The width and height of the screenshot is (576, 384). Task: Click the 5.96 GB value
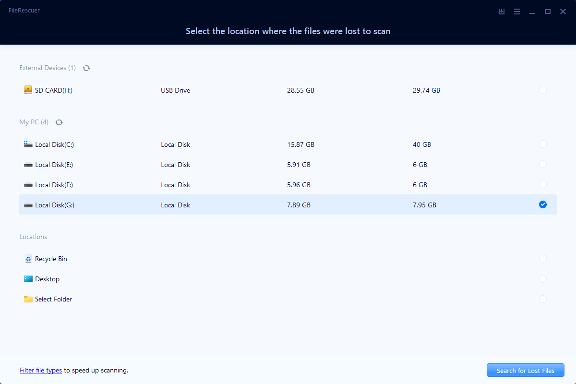click(299, 185)
